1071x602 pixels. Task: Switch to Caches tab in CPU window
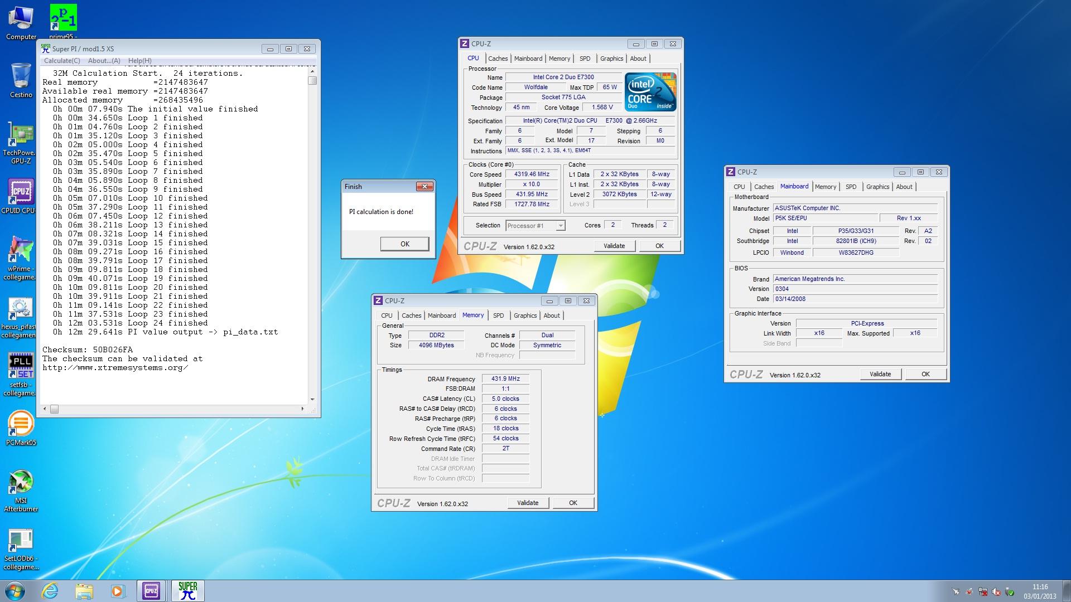[x=498, y=59]
